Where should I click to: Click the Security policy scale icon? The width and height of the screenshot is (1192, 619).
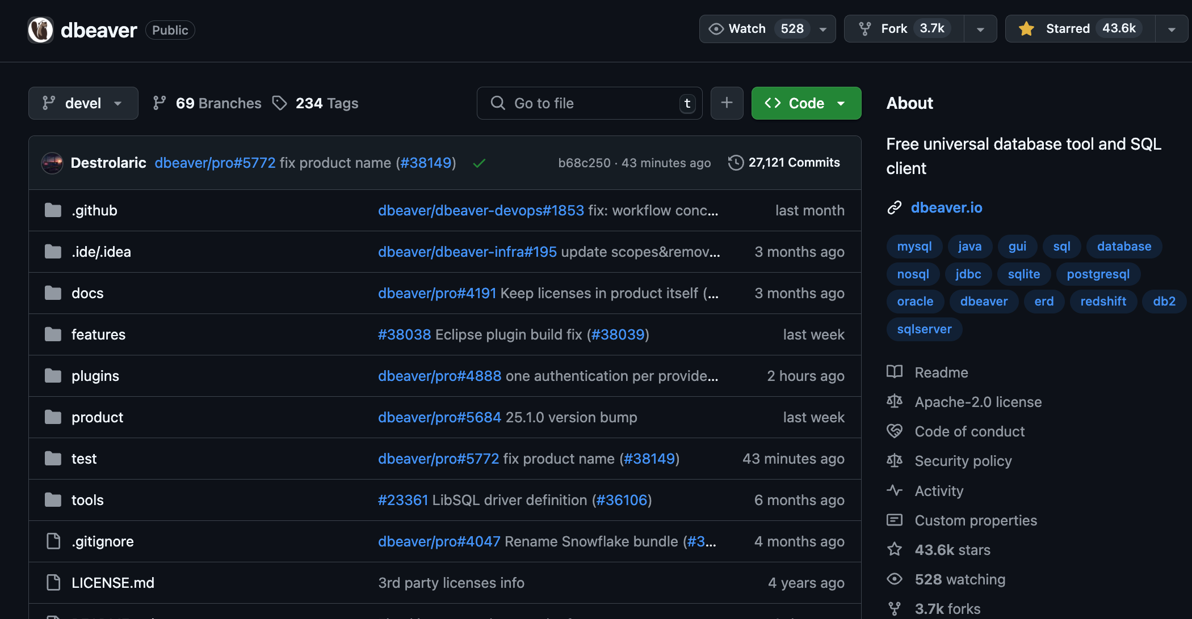click(895, 460)
